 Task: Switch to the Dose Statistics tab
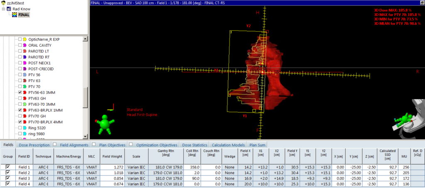pyautogui.click(x=195, y=145)
